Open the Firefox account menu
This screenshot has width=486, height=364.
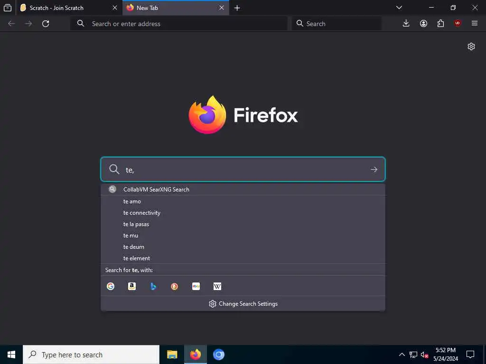tap(423, 23)
